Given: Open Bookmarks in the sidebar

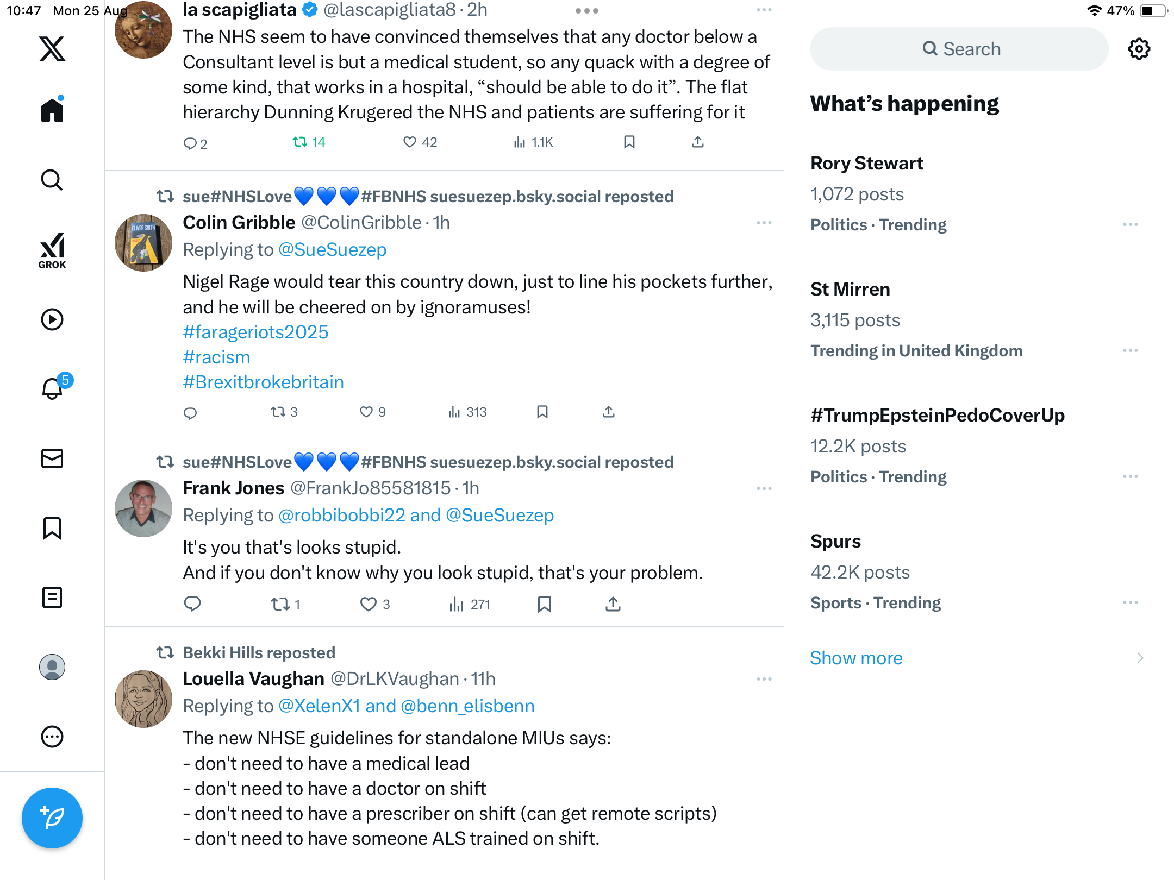Looking at the screenshot, I should (52, 528).
